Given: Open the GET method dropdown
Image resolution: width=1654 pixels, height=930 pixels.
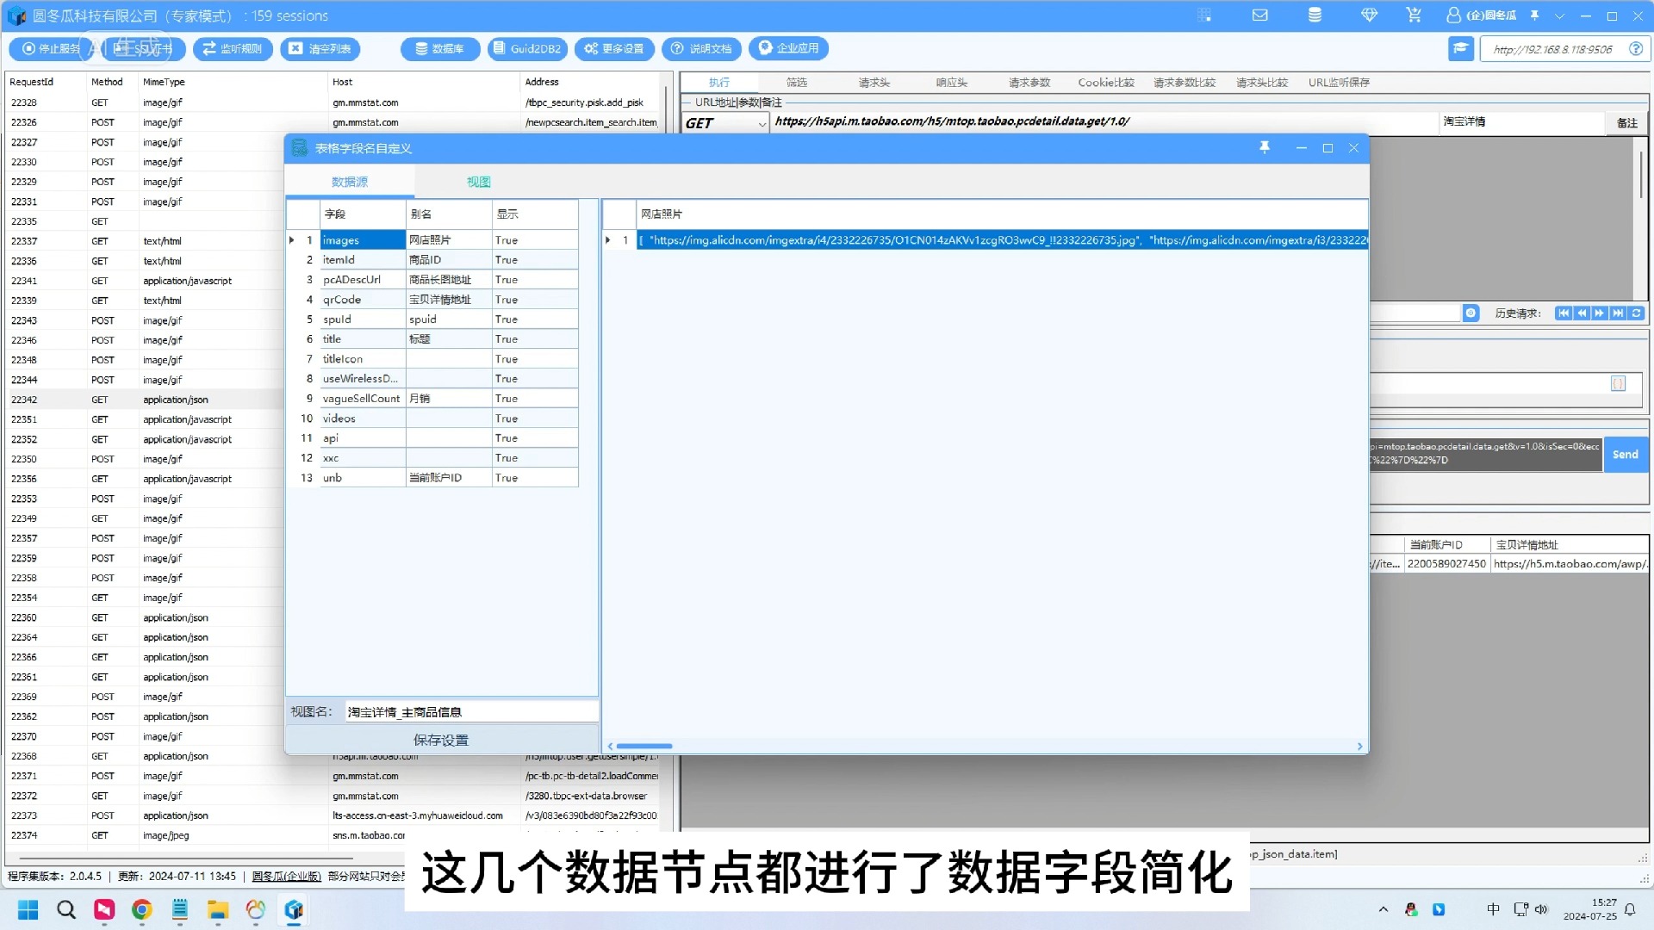Looking at the screenshot, I should (x=762, y=124).
